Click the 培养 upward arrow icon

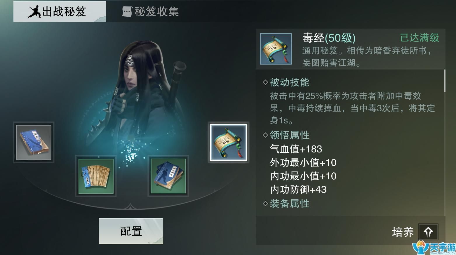point(428,232)
